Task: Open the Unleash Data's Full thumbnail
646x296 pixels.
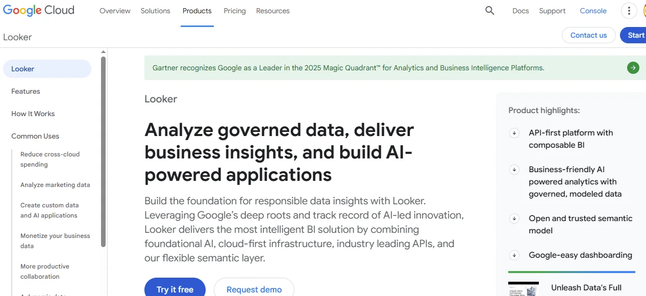Action: 524,289
